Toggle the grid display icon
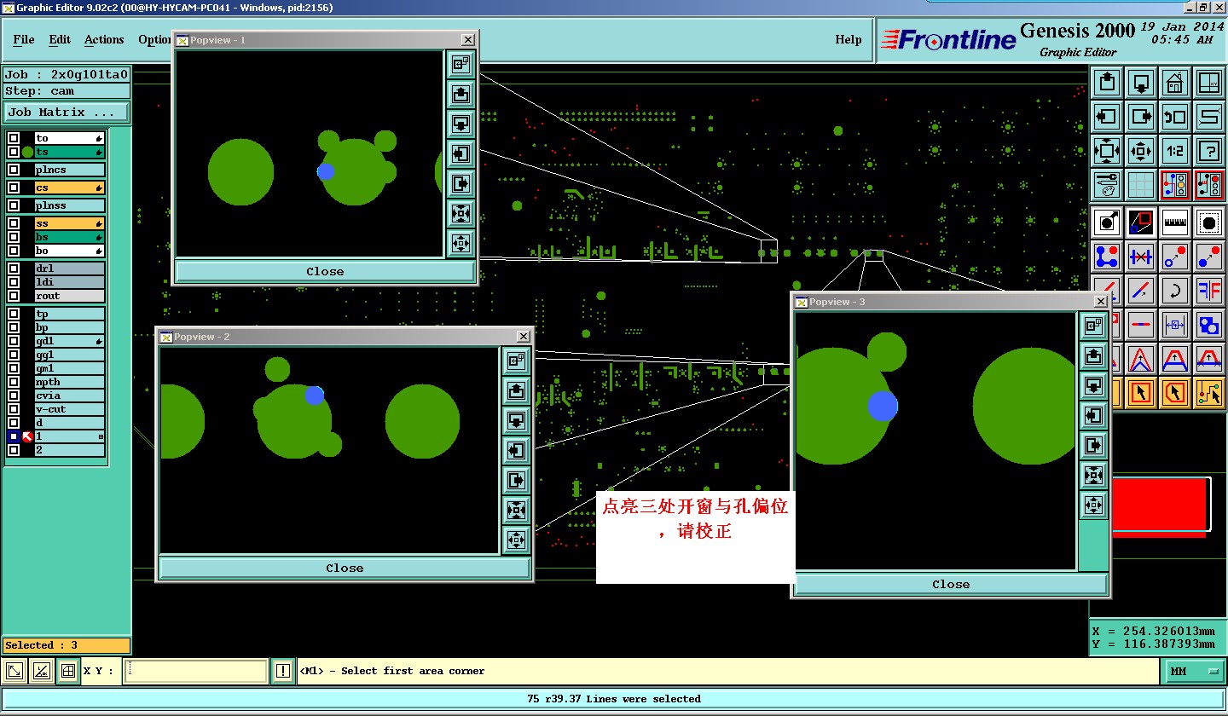This screenshot has height=716, width=1228. click(1141, 185)
